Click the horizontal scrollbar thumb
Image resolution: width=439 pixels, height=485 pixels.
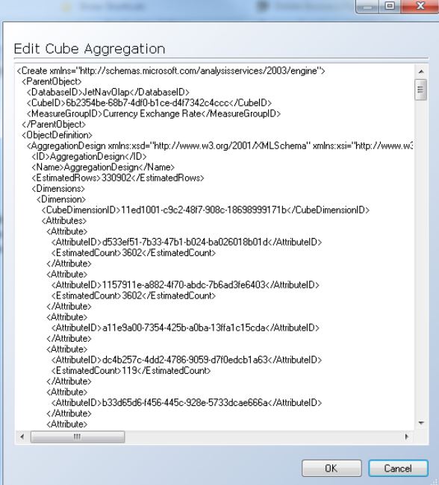[x=78, y=436]
